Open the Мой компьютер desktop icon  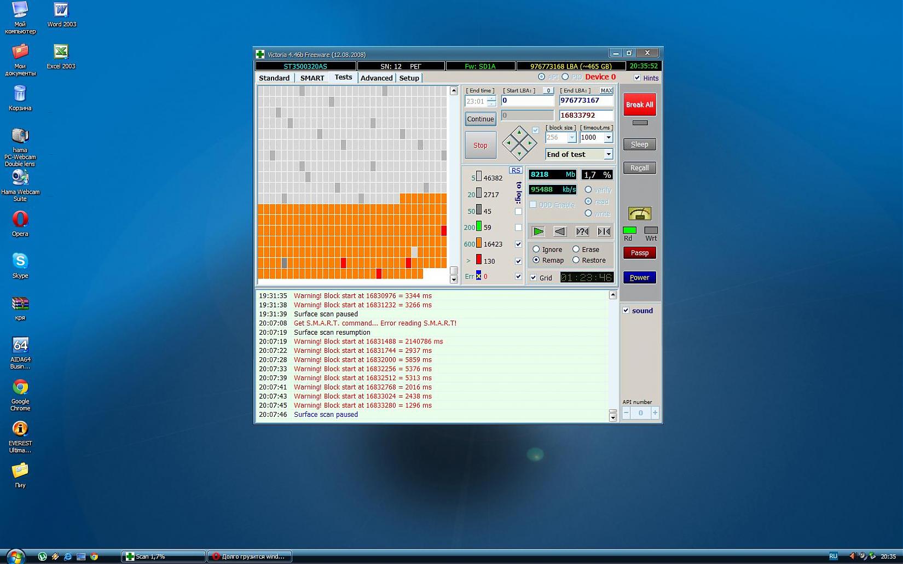pos(20,18)
